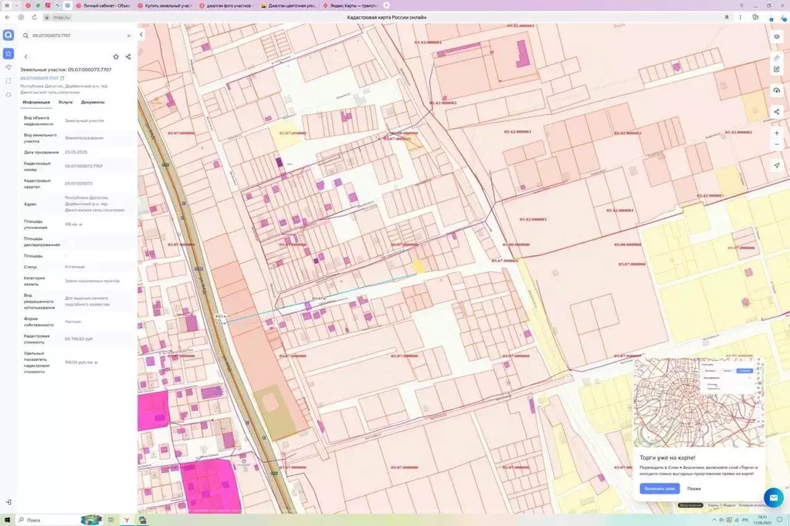Go back in the browser
Image resolution: width=790 pixels, height=526 pixels.
tap(7, 17)
